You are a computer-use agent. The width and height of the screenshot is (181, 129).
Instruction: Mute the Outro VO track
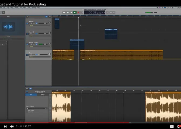30,34
